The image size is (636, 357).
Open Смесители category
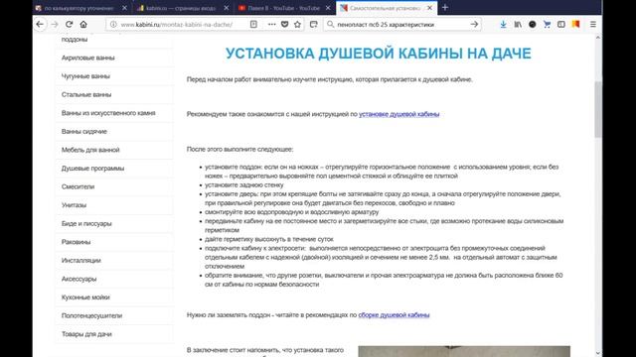pos(78,186)
